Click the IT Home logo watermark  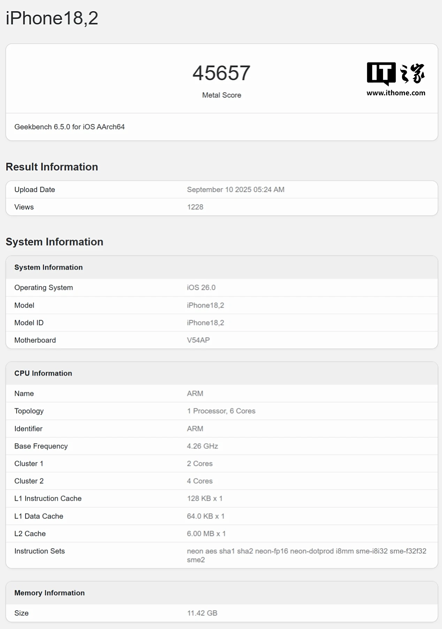[x=396, y=73]
